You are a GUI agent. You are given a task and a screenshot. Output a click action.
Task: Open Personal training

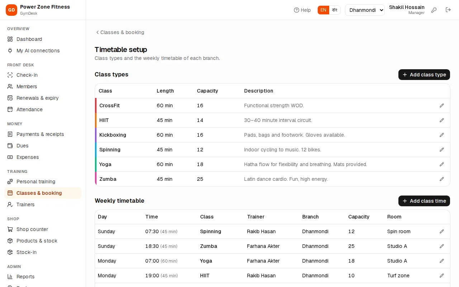[x=43, y=182]
